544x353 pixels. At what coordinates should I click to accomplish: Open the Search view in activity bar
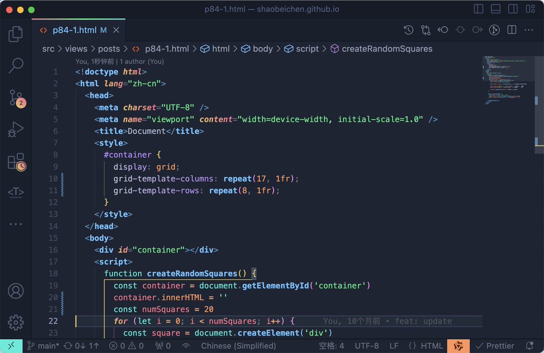click(x=15, y=66)
